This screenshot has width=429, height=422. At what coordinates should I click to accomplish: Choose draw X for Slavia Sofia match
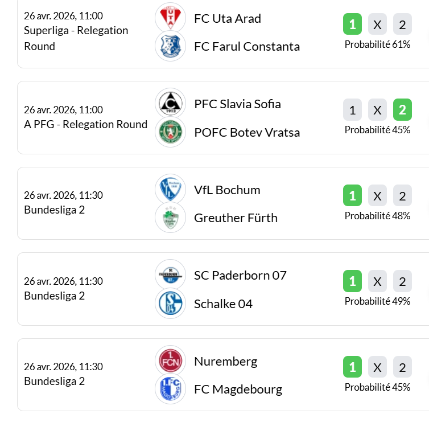pos(377,110)
